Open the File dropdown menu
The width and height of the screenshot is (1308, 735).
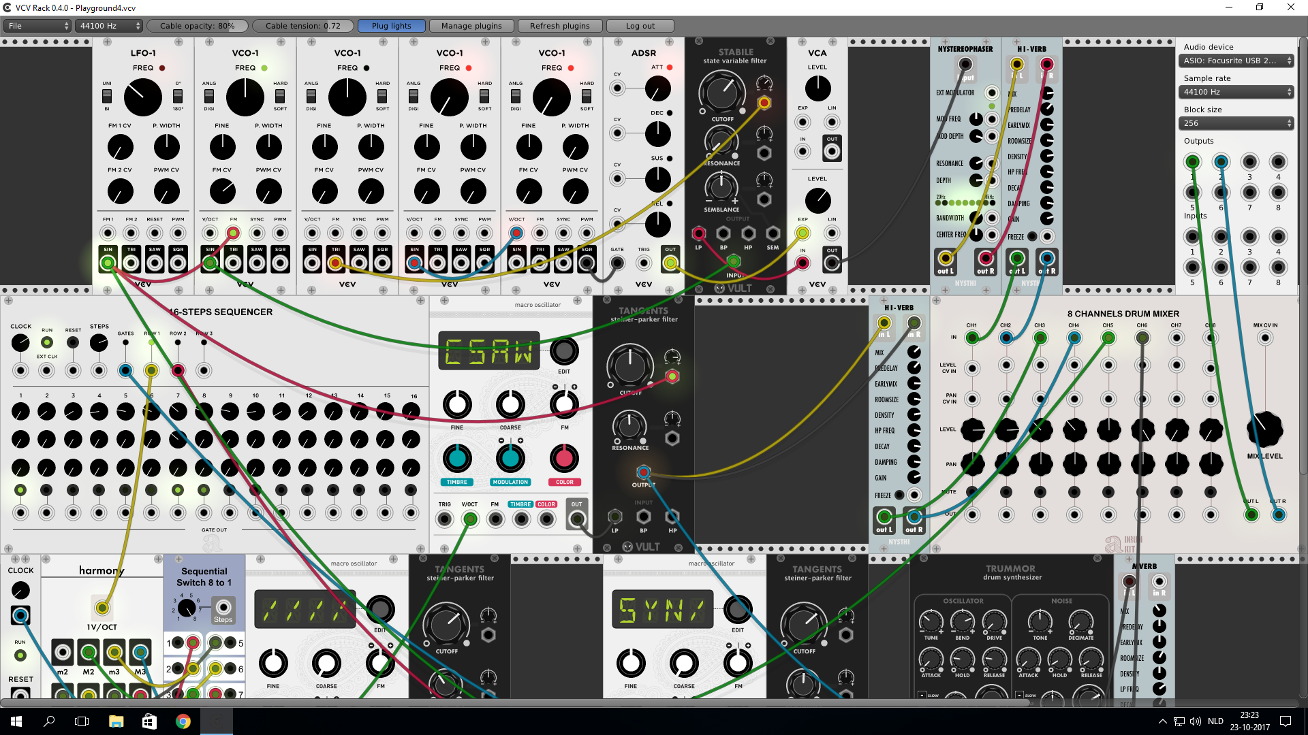click(x=37, y=26)
